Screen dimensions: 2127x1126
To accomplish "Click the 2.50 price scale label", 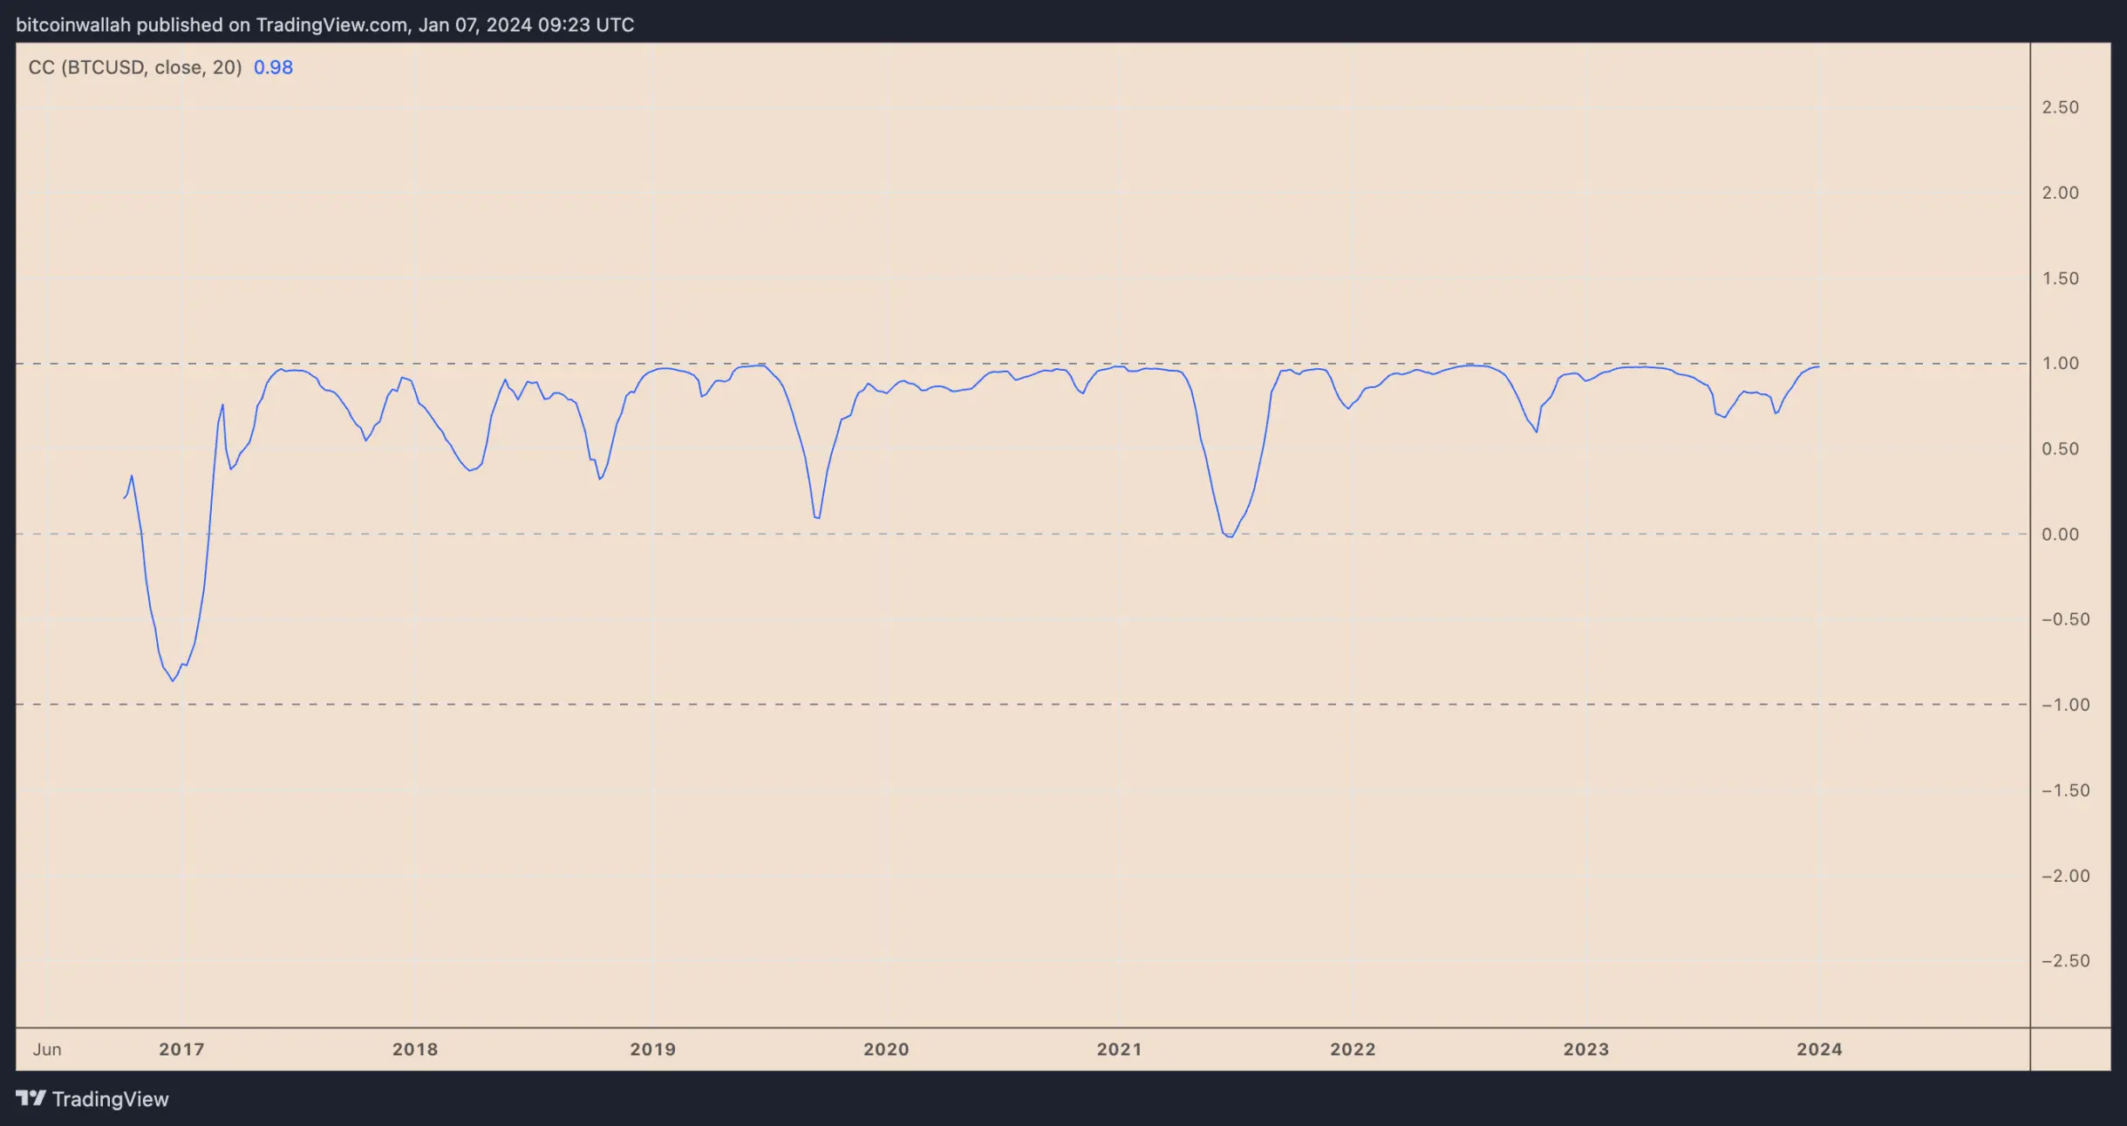I will point(2060,107).
